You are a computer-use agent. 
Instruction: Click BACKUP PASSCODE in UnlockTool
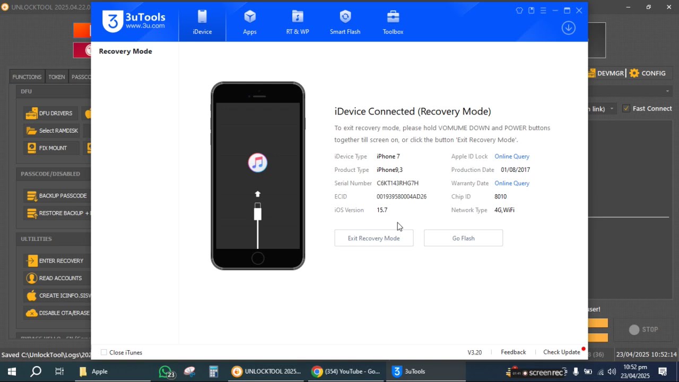[57, 196]
